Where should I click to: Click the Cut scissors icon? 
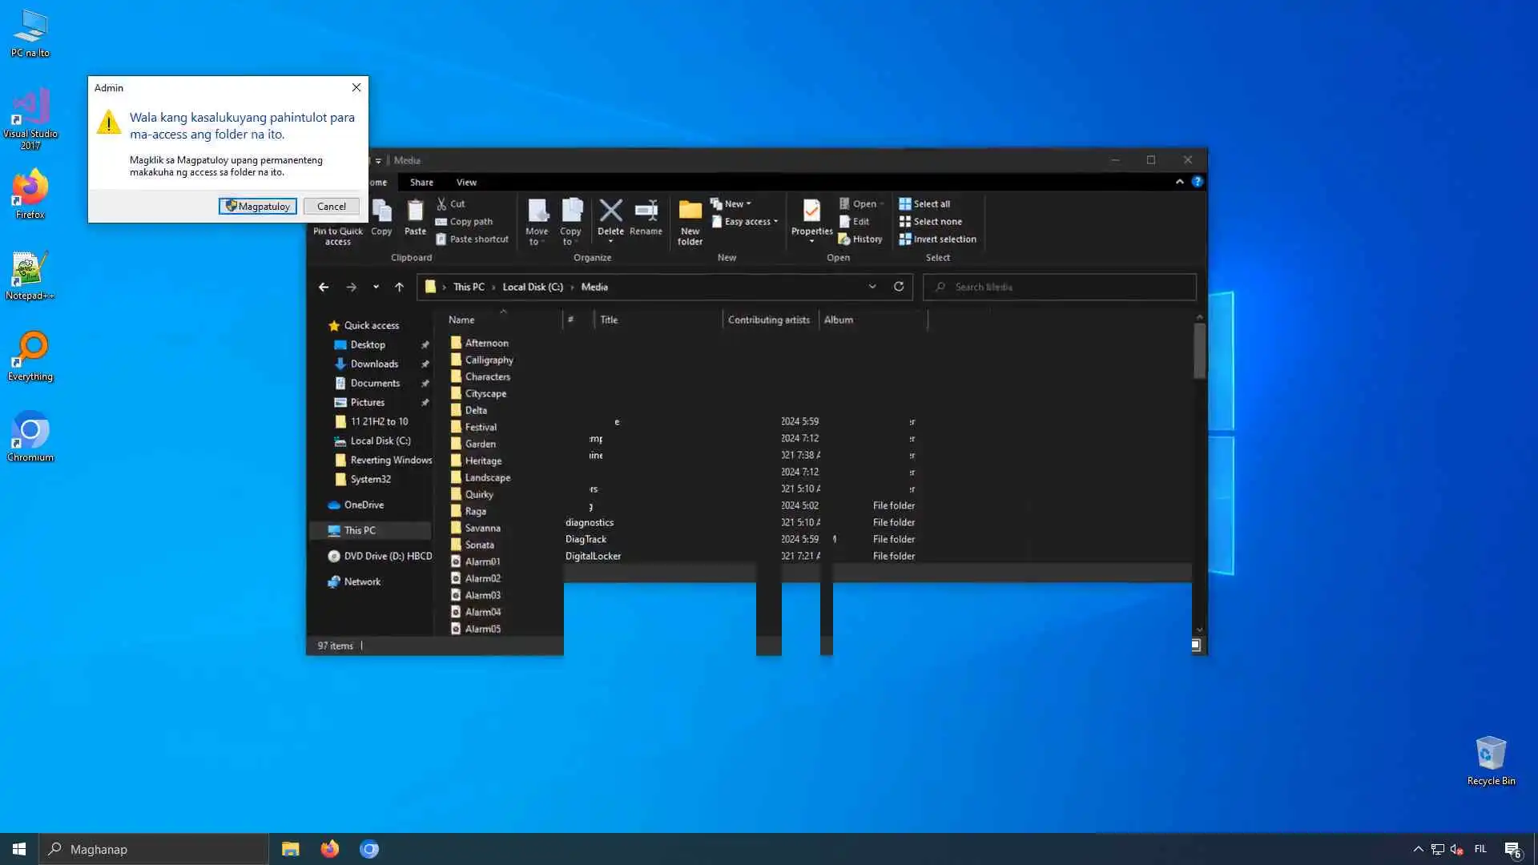tap(442, 204)
